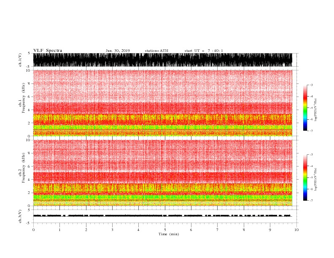Click ch.1 color bar label "log(PSD)(V²/Hz)"
Screen dimensions: 334x258
point(316,110)
